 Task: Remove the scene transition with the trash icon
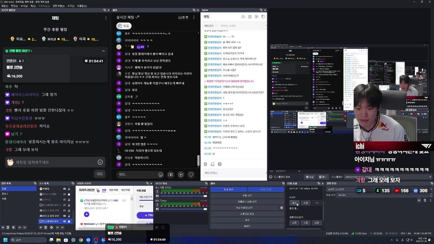tap(425, 200)
